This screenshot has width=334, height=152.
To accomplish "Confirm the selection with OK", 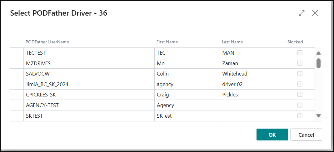I will click(x=272, y=135).
